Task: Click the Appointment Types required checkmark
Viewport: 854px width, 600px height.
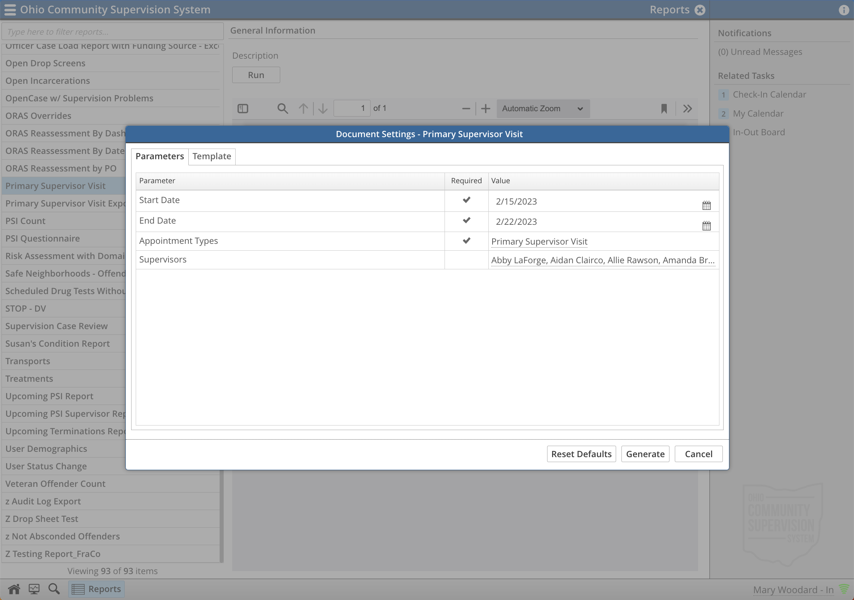Action: (466, 241)
